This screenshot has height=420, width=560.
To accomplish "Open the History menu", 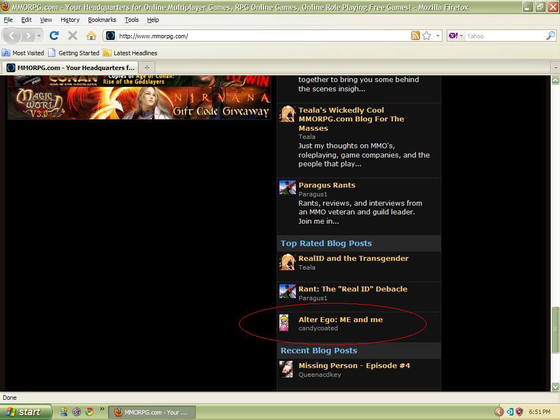I will (x=70, y=20).
